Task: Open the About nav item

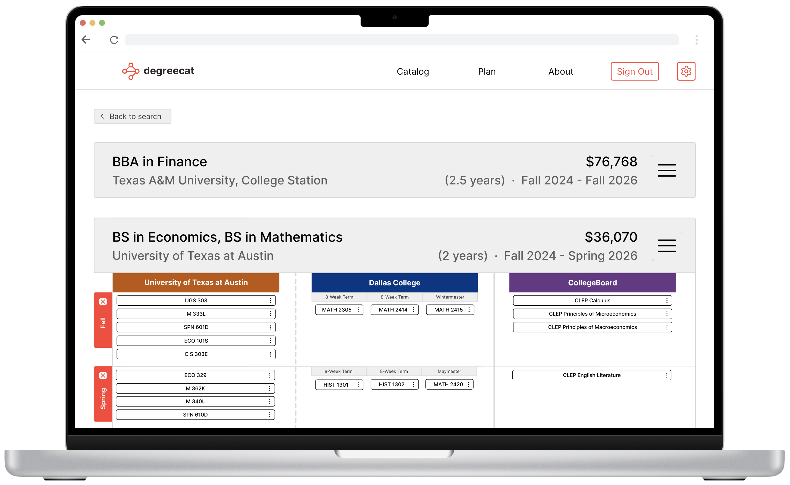Action: 561,71
